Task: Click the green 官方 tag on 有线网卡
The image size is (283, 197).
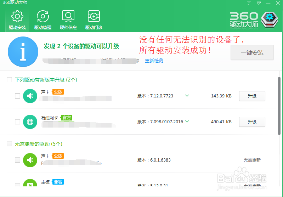Action: click(x=67, y=118)
